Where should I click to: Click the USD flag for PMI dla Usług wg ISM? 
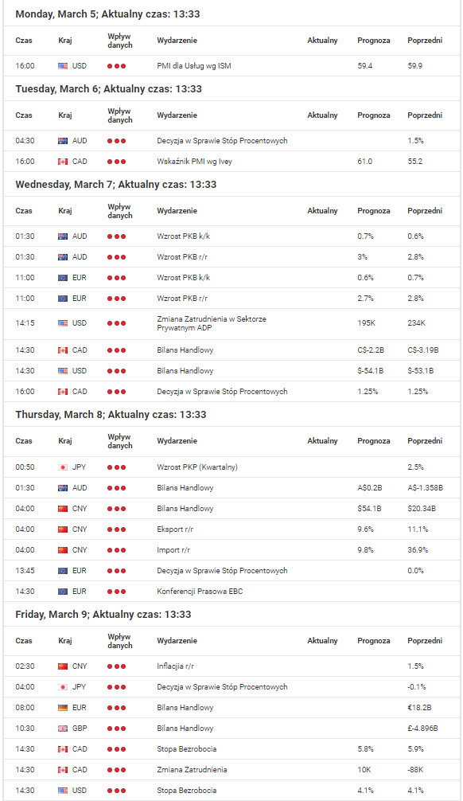click(63, 66)
